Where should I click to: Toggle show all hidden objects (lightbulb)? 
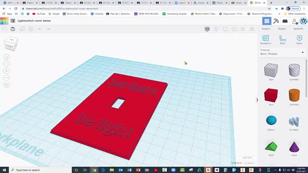pos(216,29)
